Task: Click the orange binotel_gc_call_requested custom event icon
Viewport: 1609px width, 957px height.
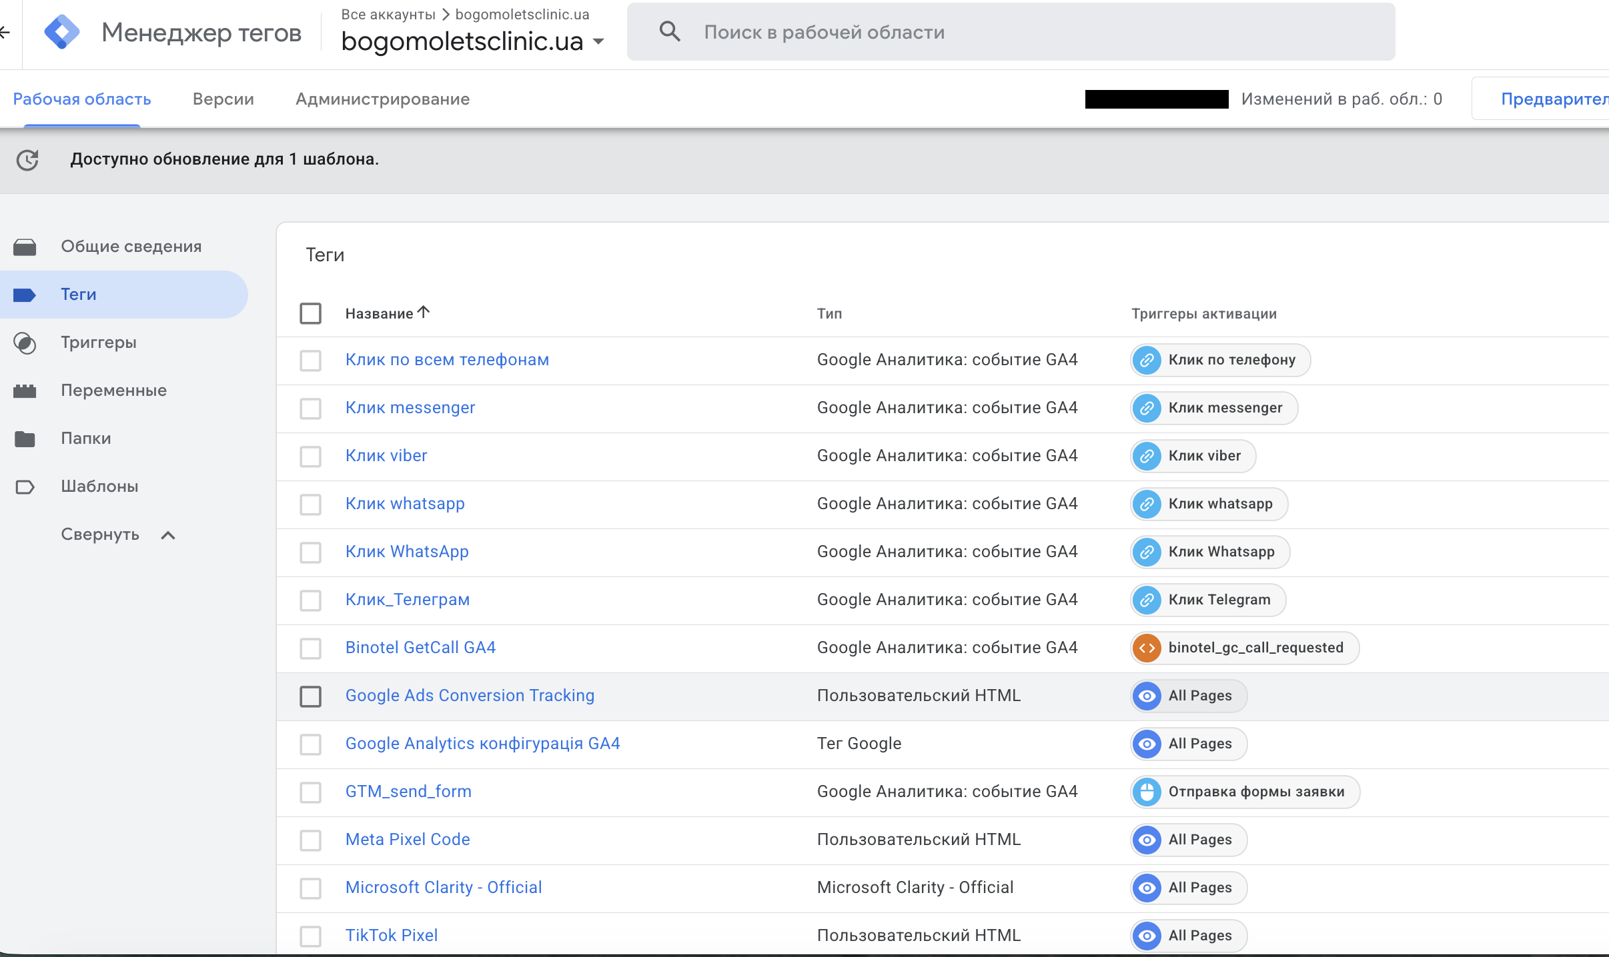Action: [1147, 648]
